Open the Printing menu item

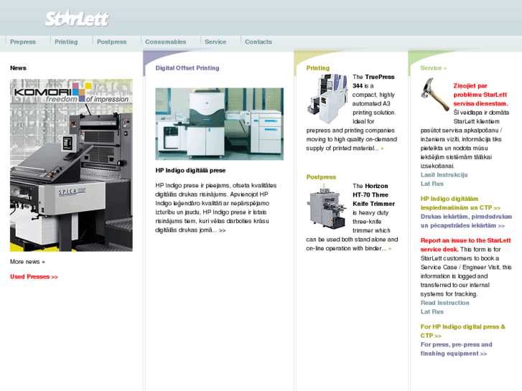coord(66,42)
